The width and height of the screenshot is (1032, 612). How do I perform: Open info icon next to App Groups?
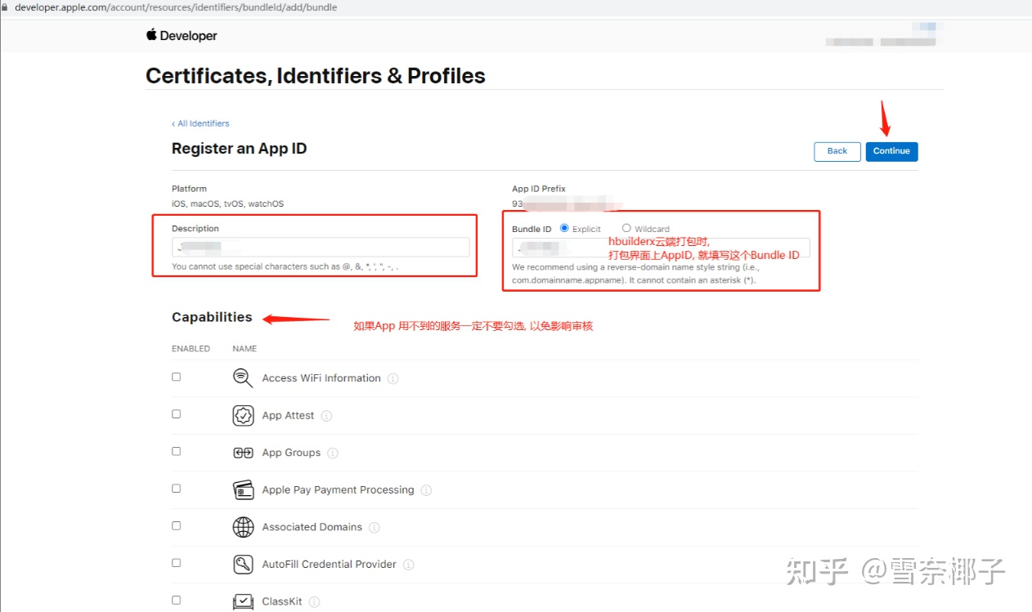point(333,453)
